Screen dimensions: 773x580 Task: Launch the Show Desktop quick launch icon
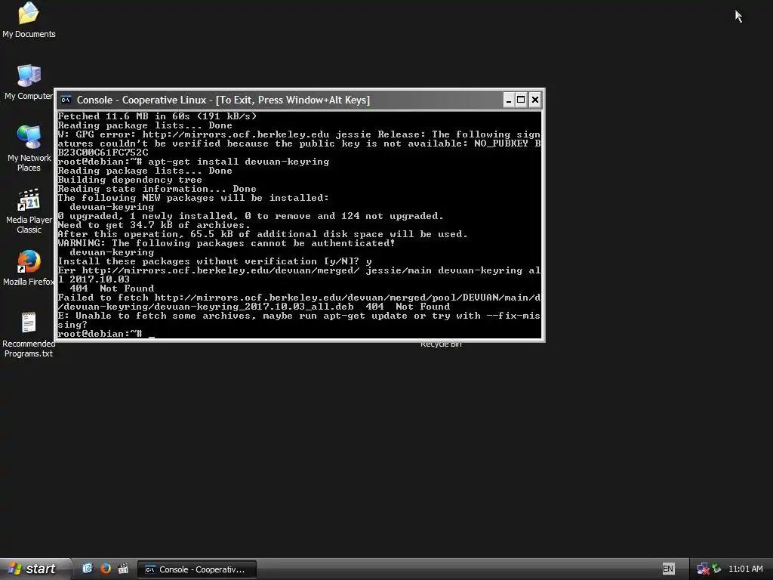(x=88, y=569)
